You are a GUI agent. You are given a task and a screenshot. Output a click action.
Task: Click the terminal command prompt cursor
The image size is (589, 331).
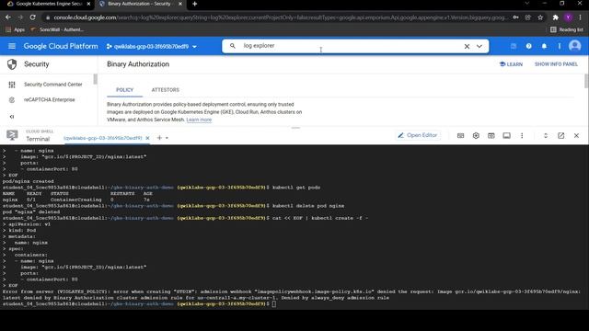pos(274,304)
